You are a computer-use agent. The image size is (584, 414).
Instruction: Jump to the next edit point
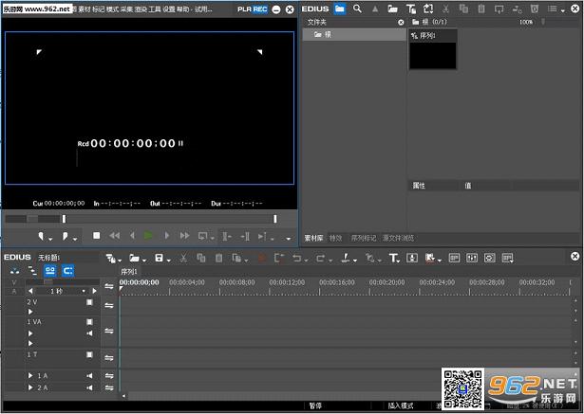click(x=245, y=236)
